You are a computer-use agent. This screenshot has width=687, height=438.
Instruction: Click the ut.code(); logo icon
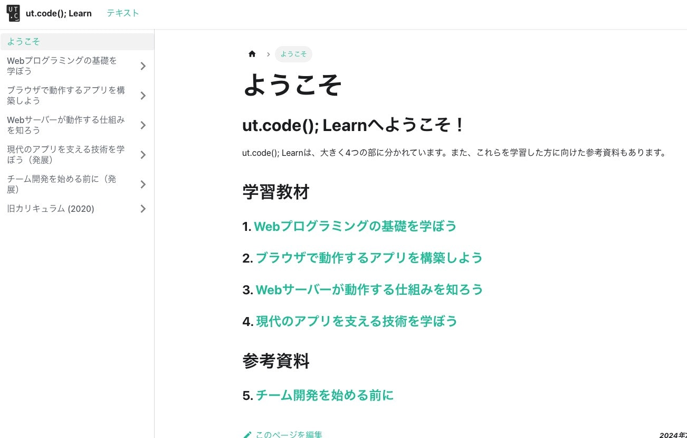pyautogui.click(x=13, y=13)
